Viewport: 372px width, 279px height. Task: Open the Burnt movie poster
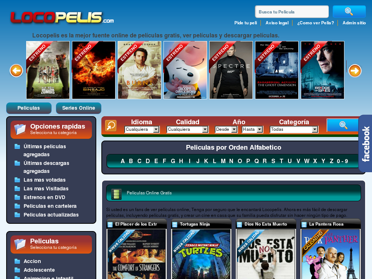click(x=139, y=70)
